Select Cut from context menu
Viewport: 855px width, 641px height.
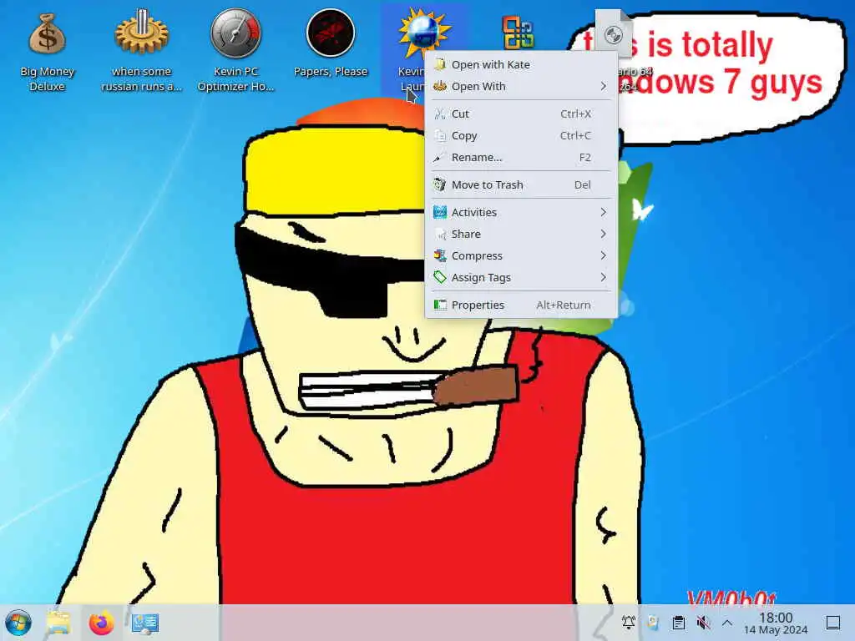tap(521, 114)
